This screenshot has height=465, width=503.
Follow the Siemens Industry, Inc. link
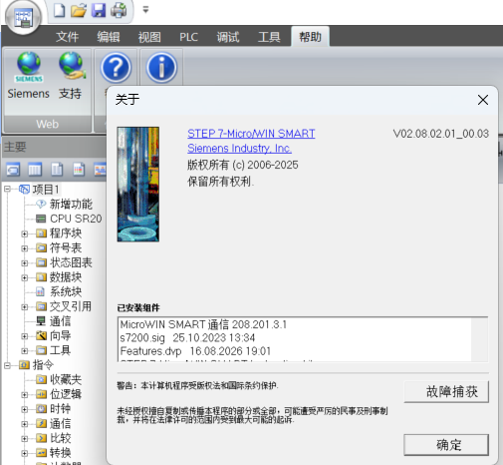click(239, 148)
